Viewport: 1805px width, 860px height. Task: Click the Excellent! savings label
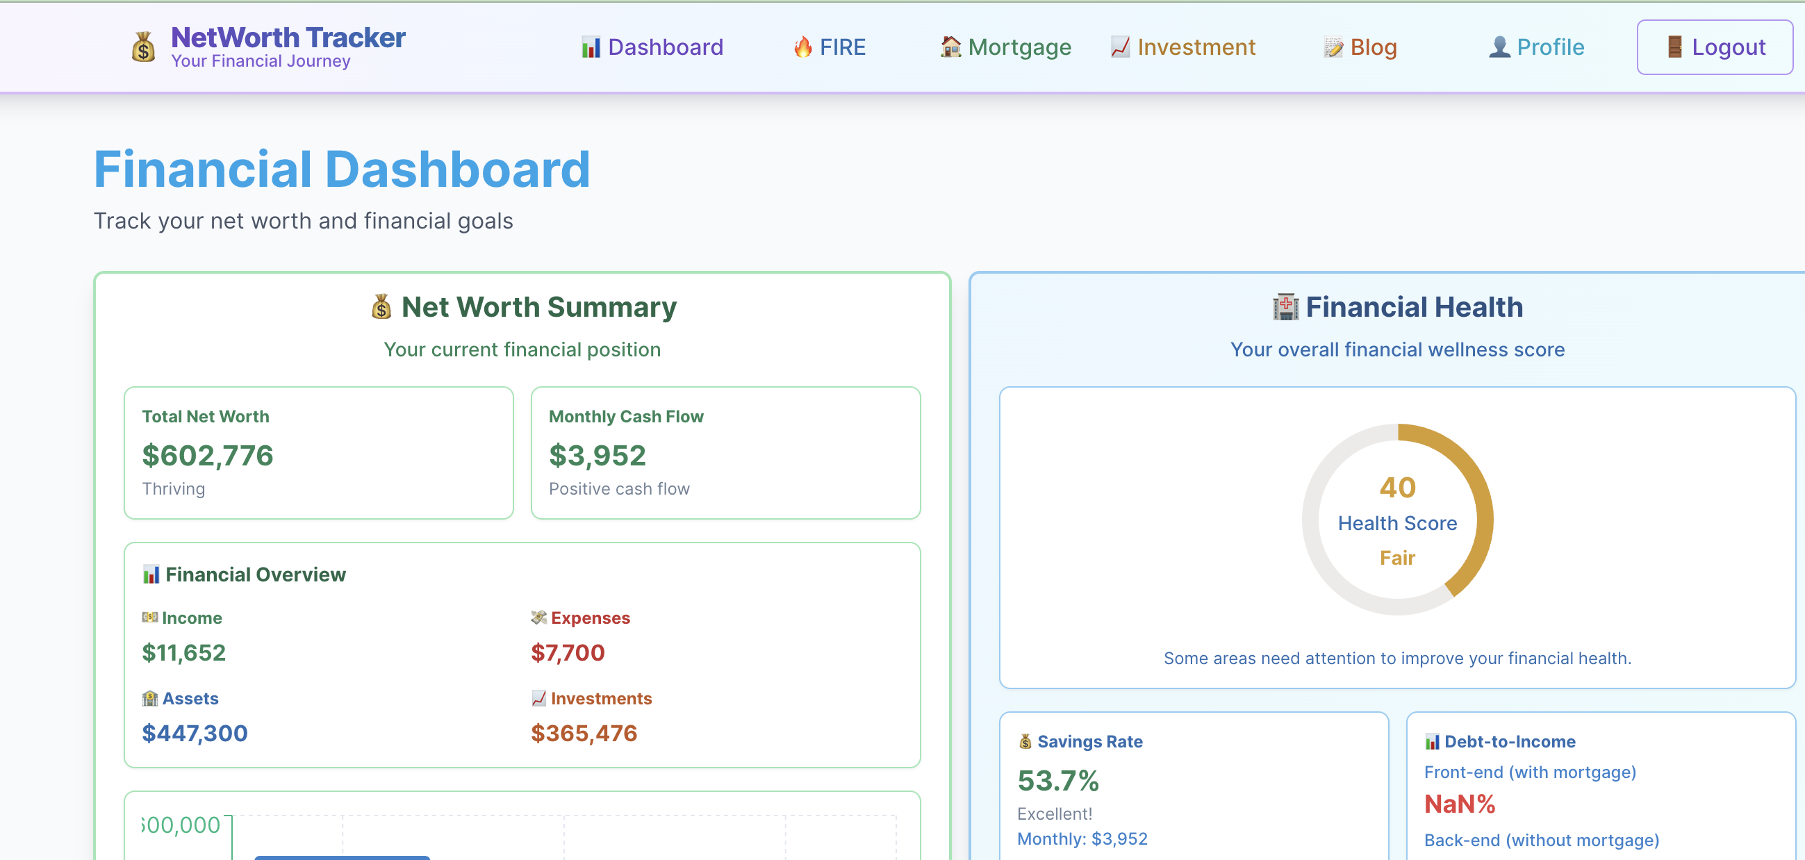[1055, 813]
